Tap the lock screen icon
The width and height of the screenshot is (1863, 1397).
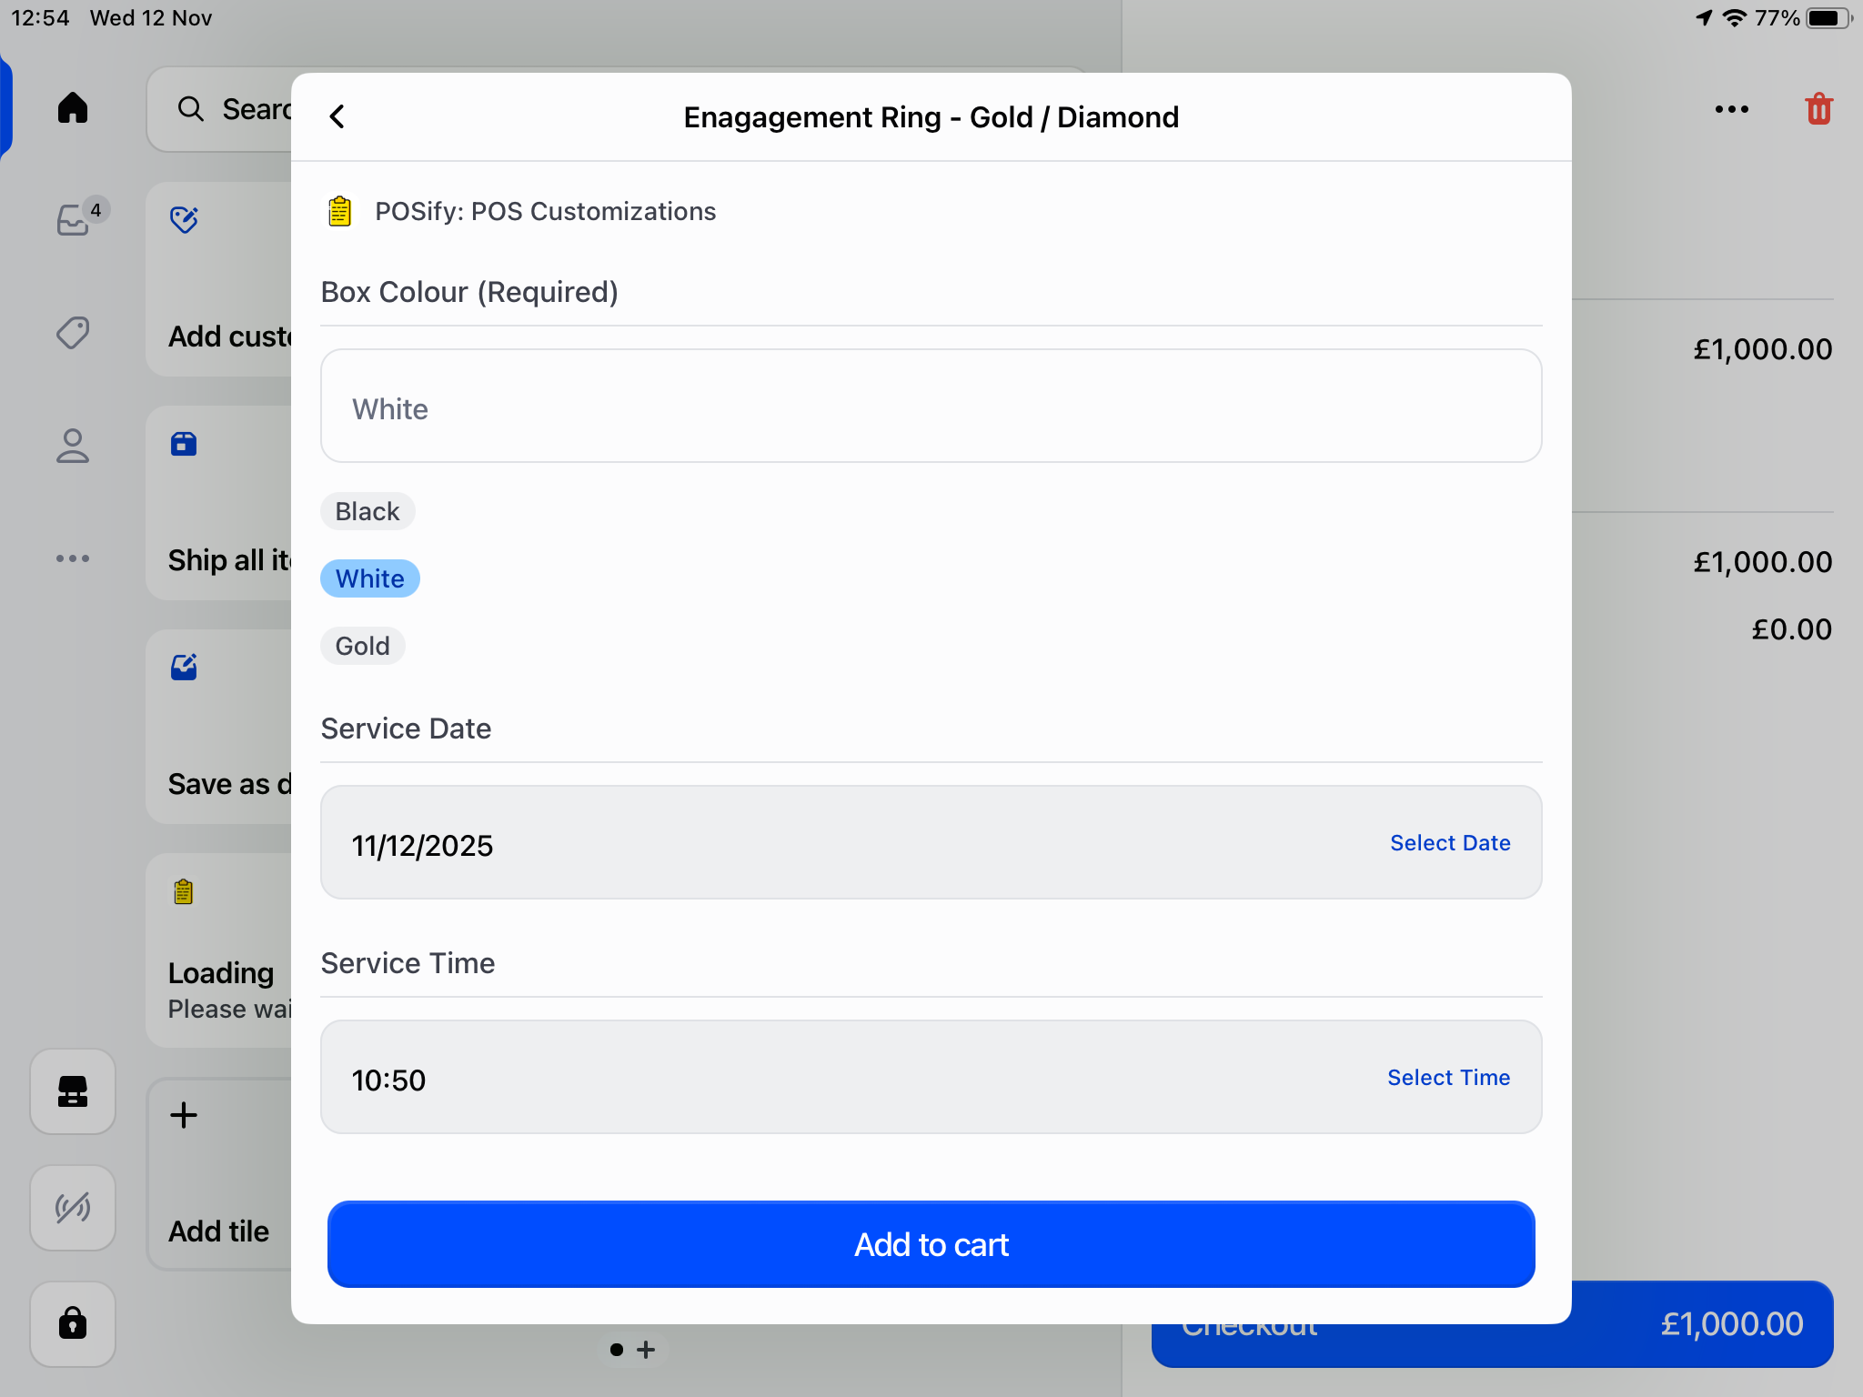coord(73,1322)
